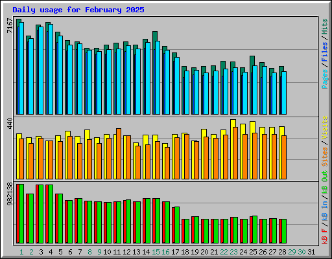332x259 pixels.
Task: Select day 18 on the x-axis
Action: pyautogui.click(x=185, y=252)
